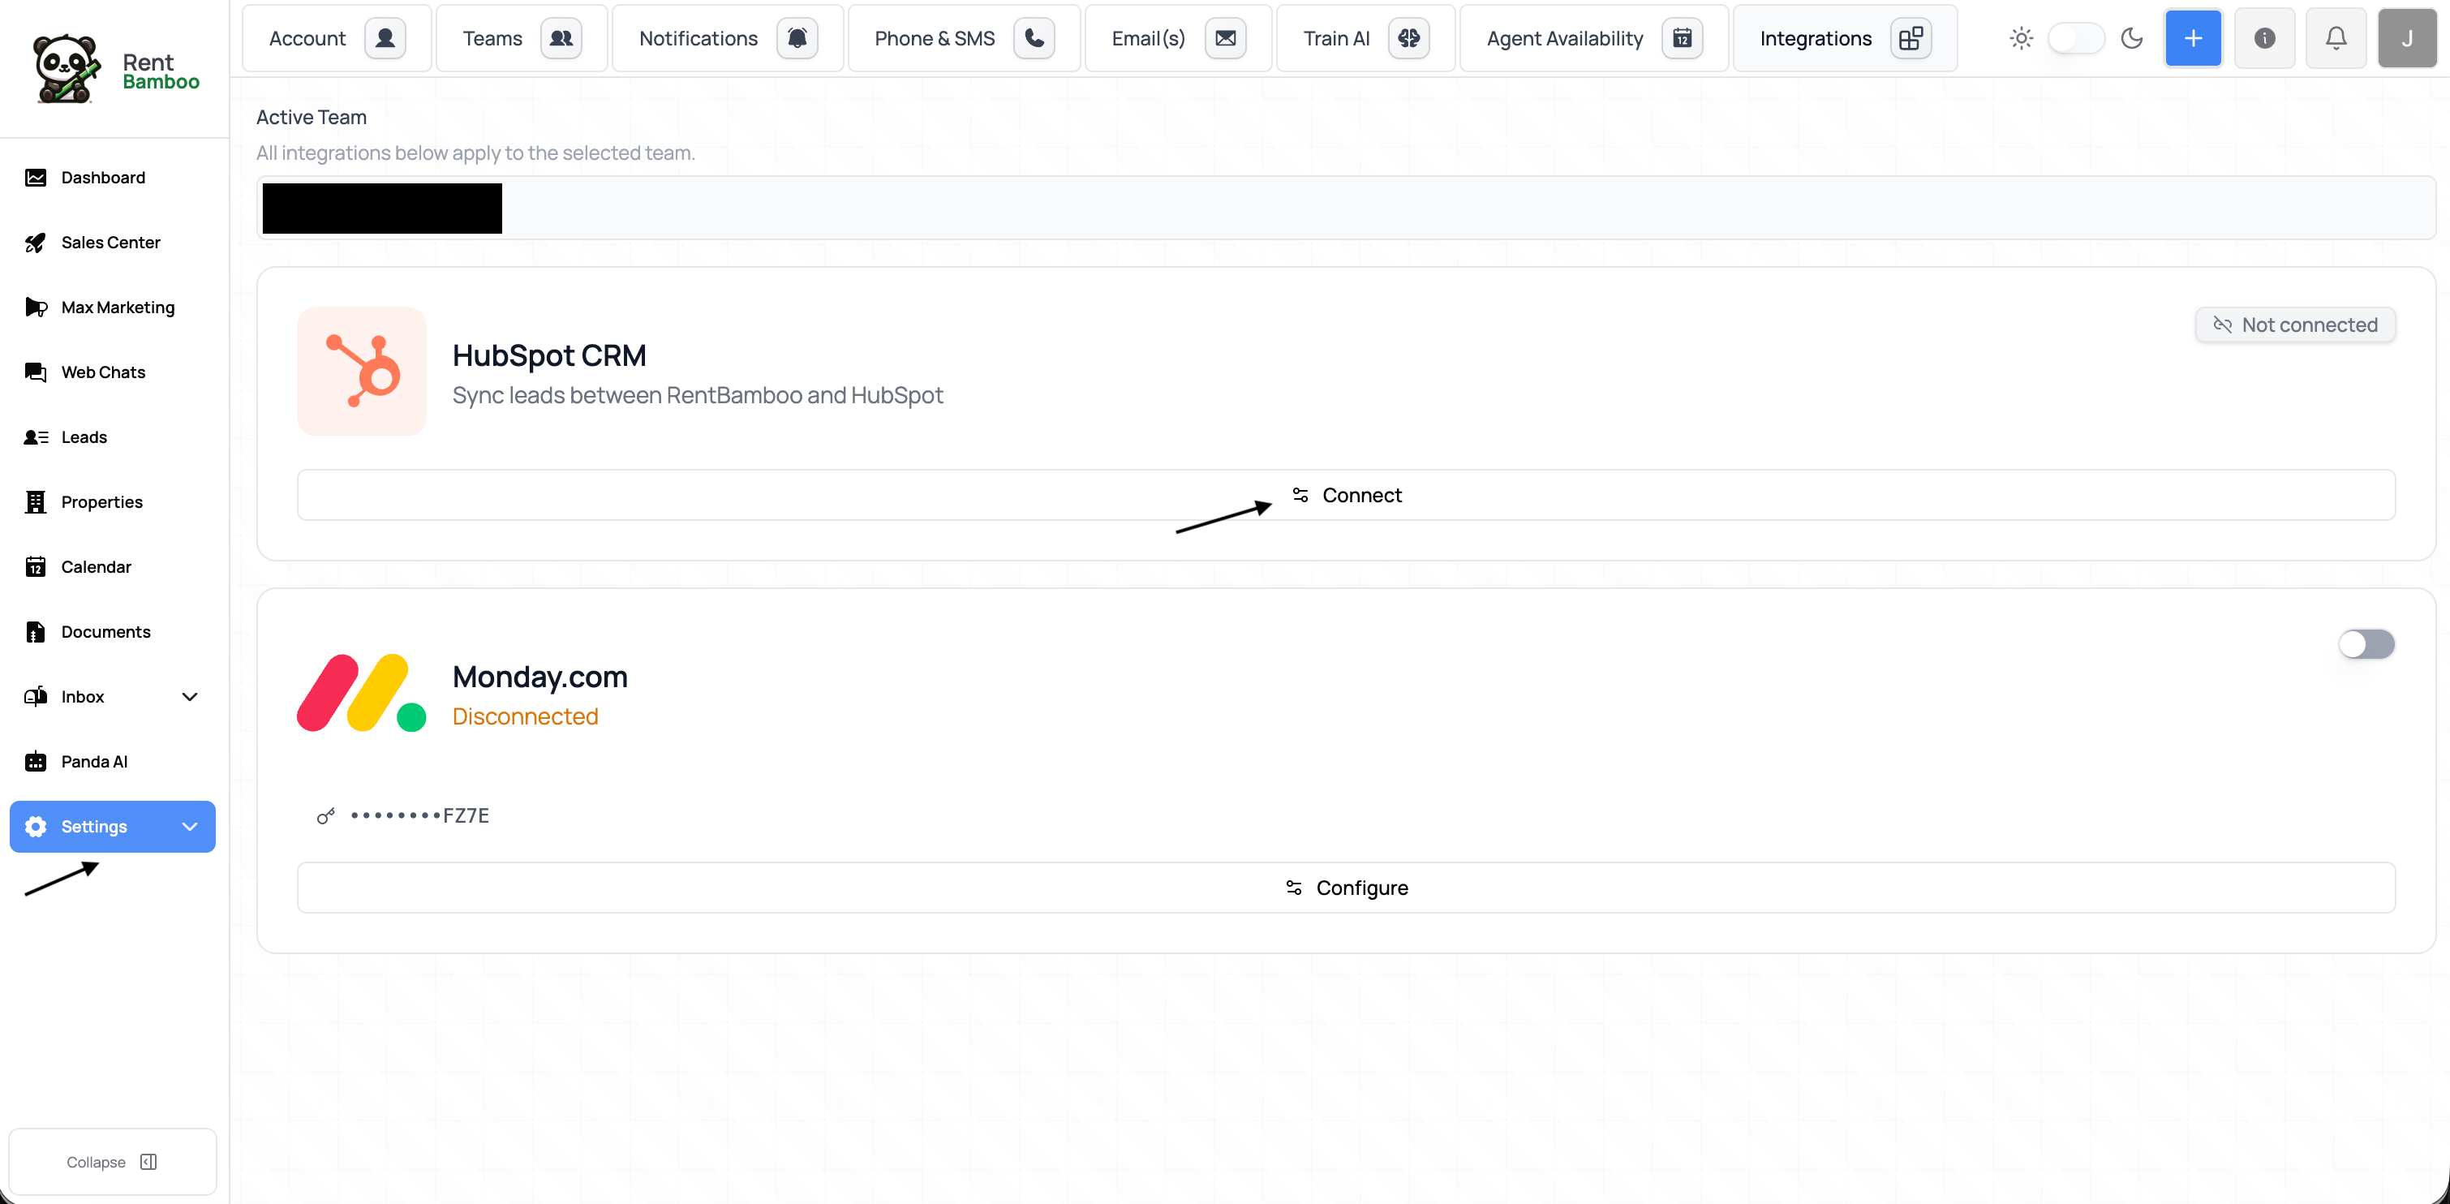Click the Active Team heading
Viewport: 2450px width, 1204px height.
(311, 117)
